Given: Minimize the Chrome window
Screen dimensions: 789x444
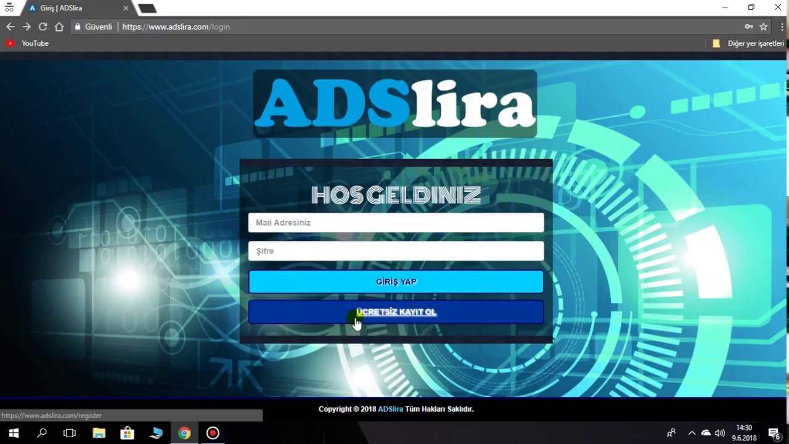Looking at the screenshot, I should click(725, 7).
